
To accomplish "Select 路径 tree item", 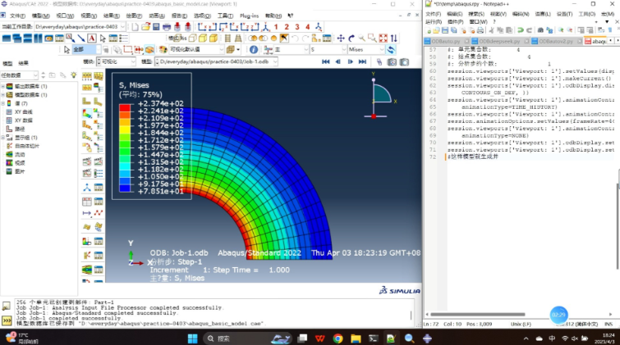I will tap(20, 129).
